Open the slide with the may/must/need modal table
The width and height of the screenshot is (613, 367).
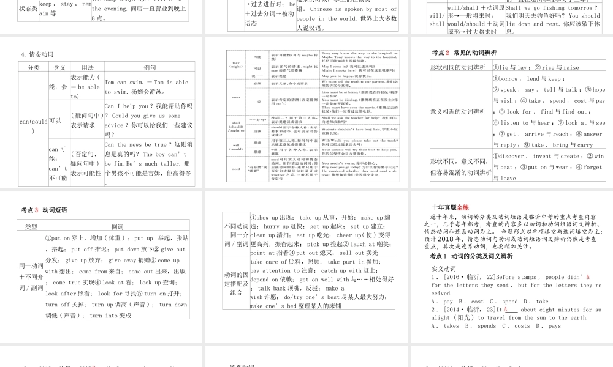click(x=306, y=111)
